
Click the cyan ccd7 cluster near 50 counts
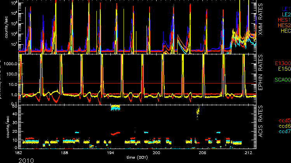point(115,108)
